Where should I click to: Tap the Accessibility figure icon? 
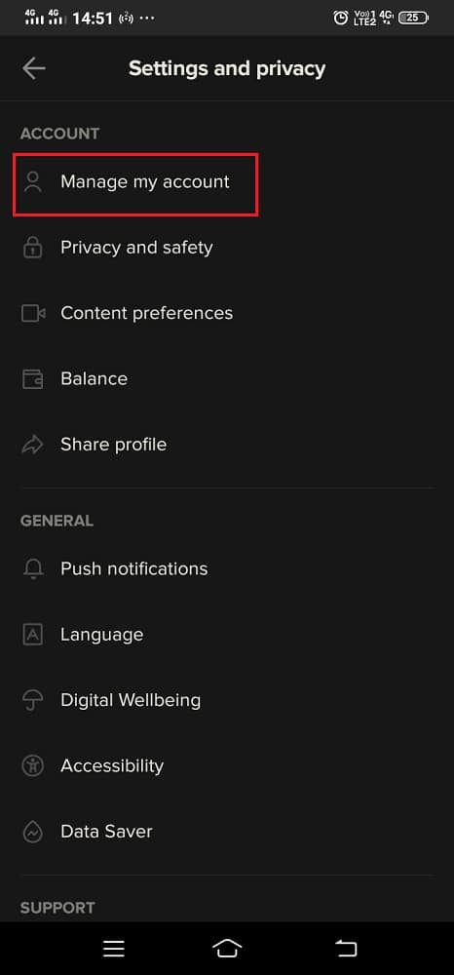(x=32, y=765)
